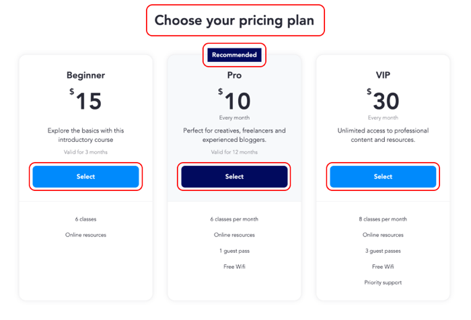The image size is (471, 320).
Task: Click the Choose your pricing plan heading
Action: point(234,20)
